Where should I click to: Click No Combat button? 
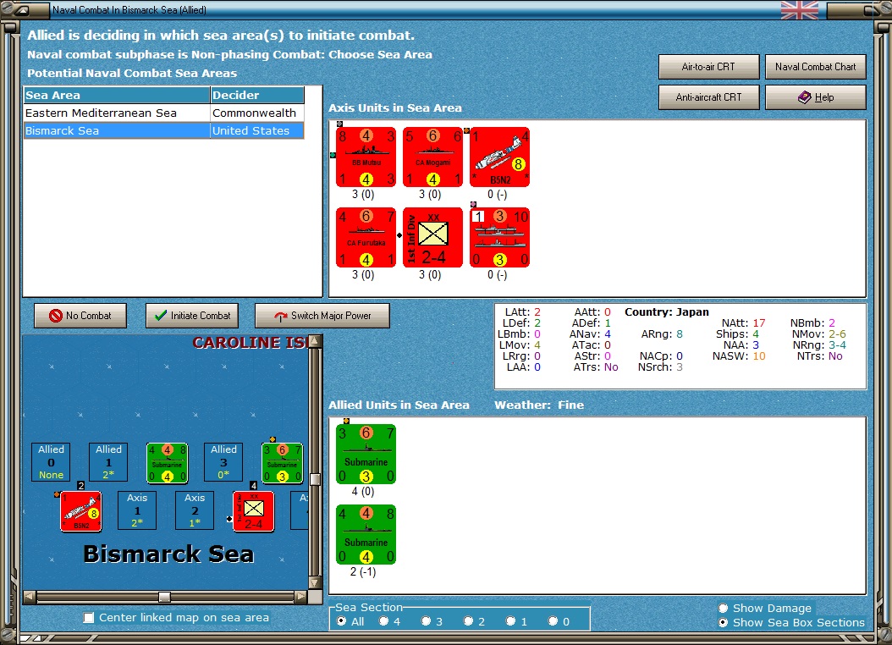click(80, 316)
